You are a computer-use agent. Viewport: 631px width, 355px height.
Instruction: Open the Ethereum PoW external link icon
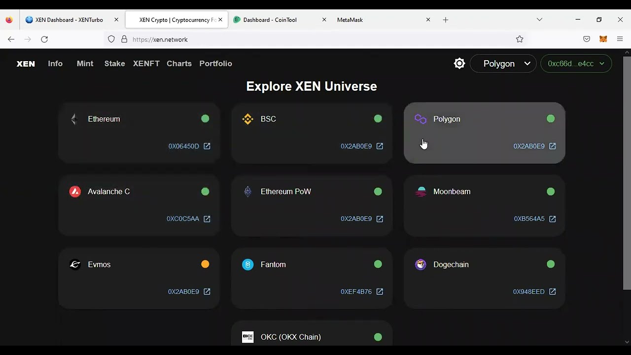[380, 219]
